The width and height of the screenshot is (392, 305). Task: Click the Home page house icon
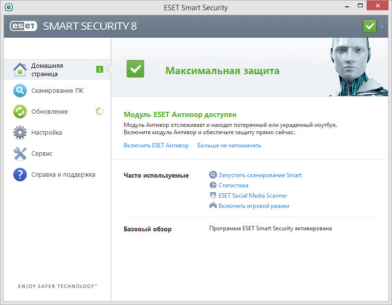click(x=20, y=70)
